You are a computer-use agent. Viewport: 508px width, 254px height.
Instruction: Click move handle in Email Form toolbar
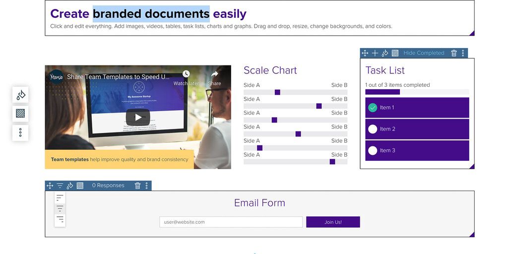50,186
